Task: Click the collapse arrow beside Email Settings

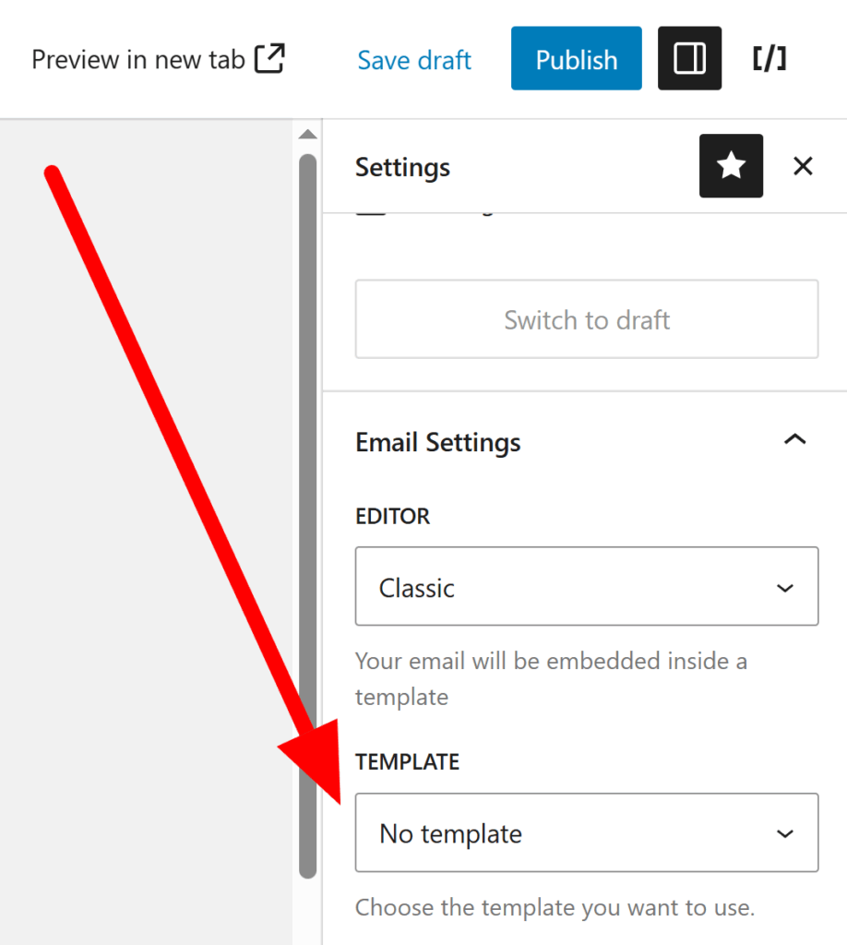Action: click(794, 440)
